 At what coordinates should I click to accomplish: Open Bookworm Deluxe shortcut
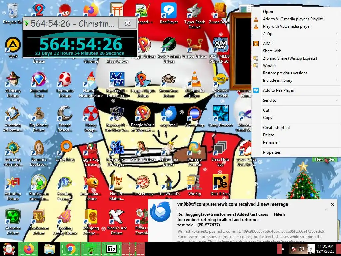pyautogui.click(x=39, y=222)
